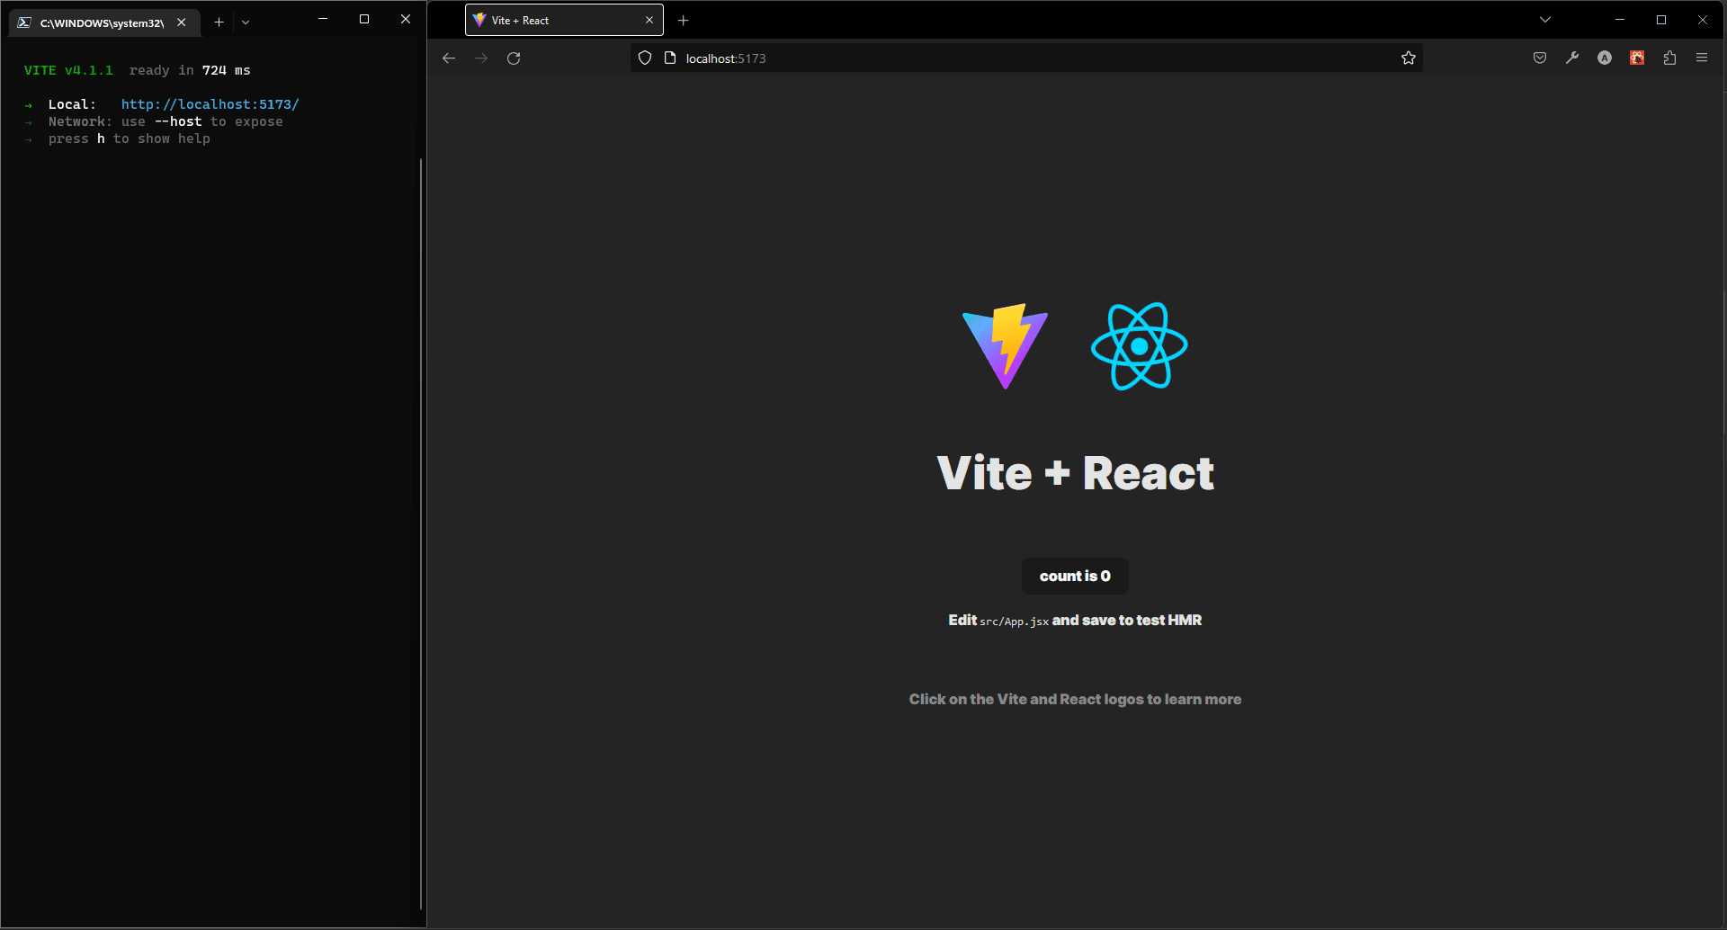Focus the localhost:5173 address bar
The width and height of the screenshot is (1727, 930).
[x=1025, y=58]
